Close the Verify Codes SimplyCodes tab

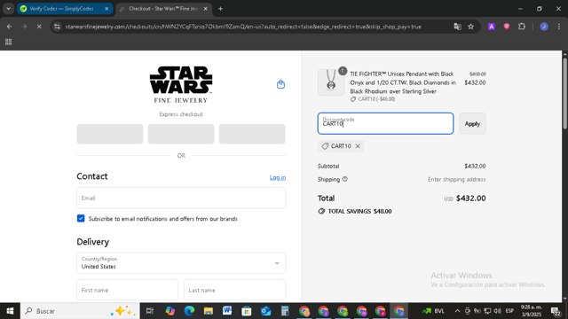(106, 9)
